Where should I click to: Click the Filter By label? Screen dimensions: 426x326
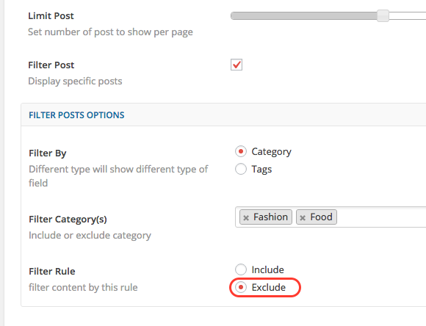pos(48,153)
